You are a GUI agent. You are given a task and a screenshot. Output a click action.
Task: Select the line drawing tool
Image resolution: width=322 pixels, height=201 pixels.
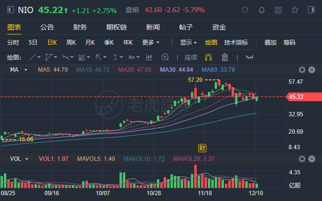33,57
